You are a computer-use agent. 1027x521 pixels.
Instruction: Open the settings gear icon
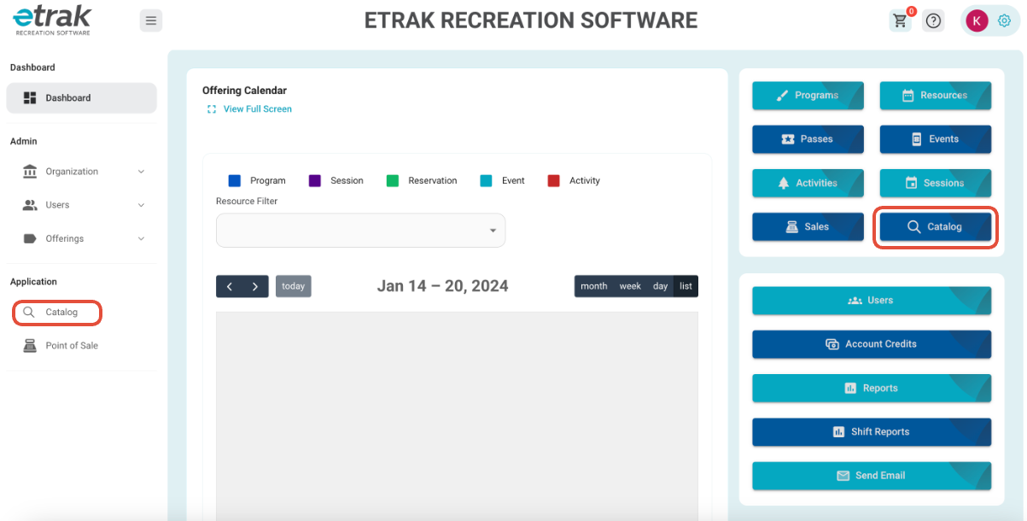click(1004, 21)
